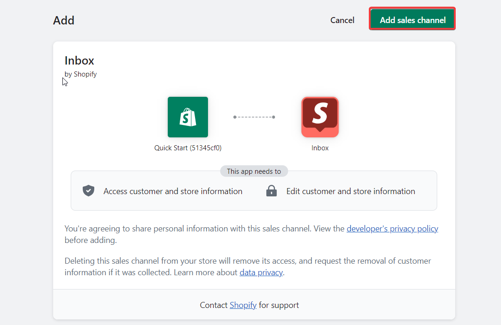Image resolution: width=501 pixels, height=325 pixels.
Task: Select the 'This app needs to' badge
Action: click(254, 171)
